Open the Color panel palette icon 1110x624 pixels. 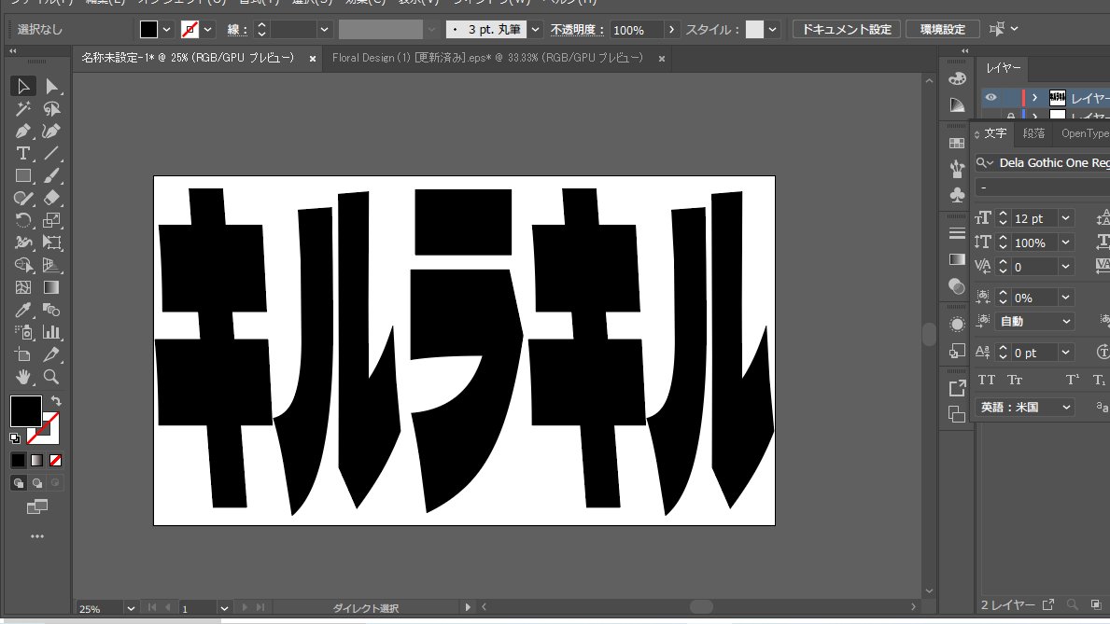[x=957, y=78]
